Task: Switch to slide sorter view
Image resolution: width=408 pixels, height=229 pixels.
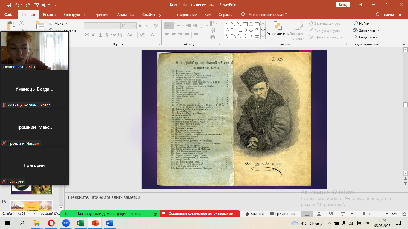Action: coord(319,214)
